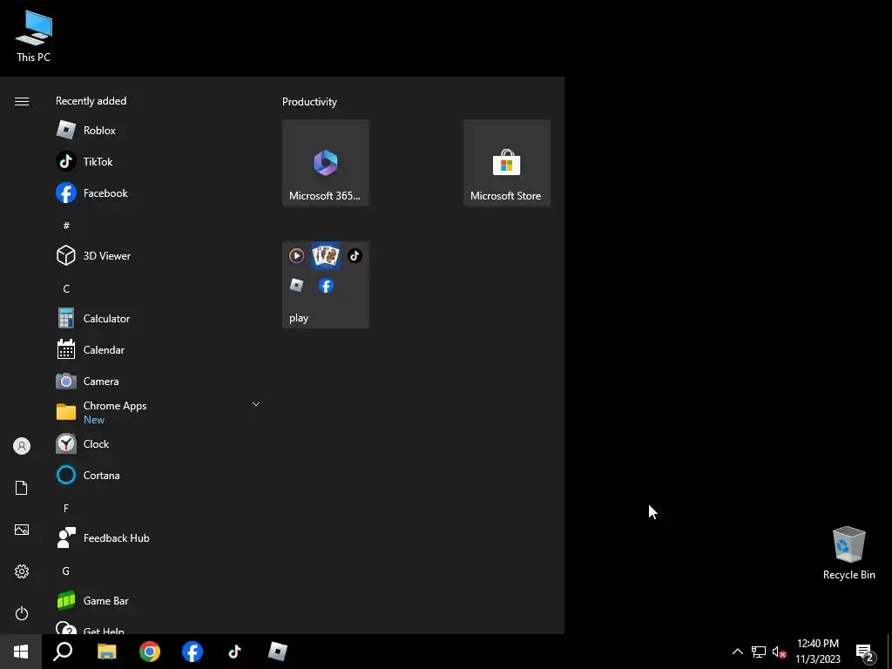
Task: Expand Chrome Apps folder chevron
Action: click(256, 404)
